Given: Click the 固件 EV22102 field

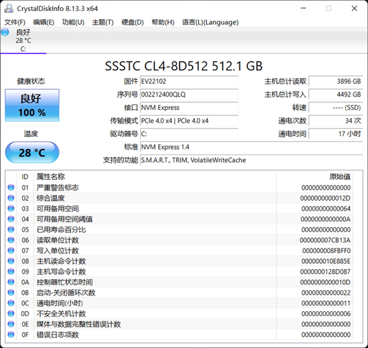Looking at the screenshot, I should 188,81.
